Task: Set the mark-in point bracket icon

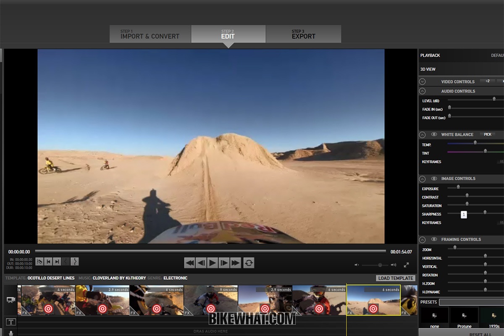Action: point(66,262)
